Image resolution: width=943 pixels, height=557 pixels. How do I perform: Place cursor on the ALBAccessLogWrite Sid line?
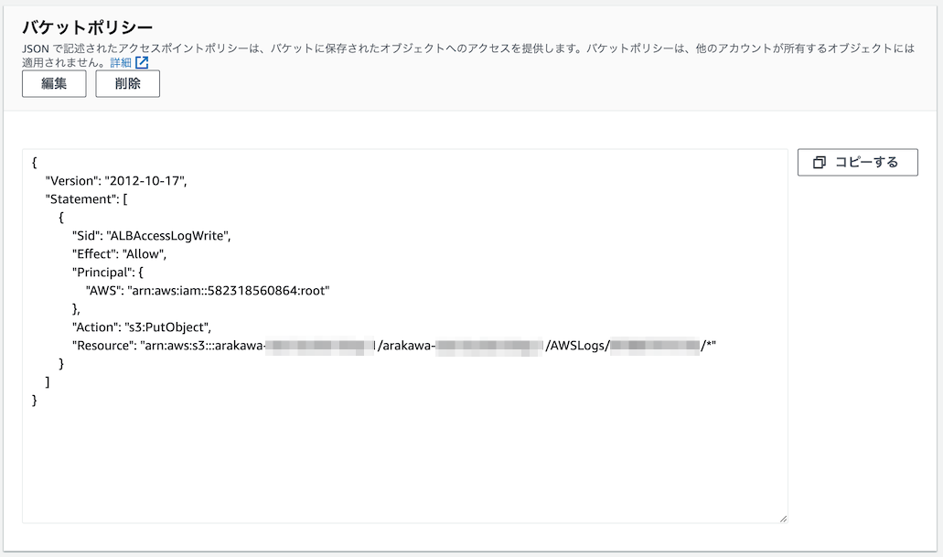(x=152, y=235)
